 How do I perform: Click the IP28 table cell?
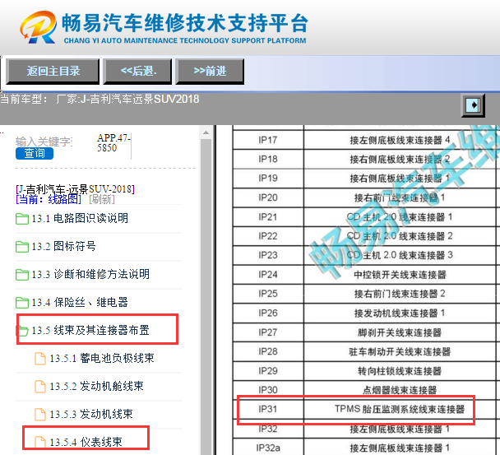(268, 351)
